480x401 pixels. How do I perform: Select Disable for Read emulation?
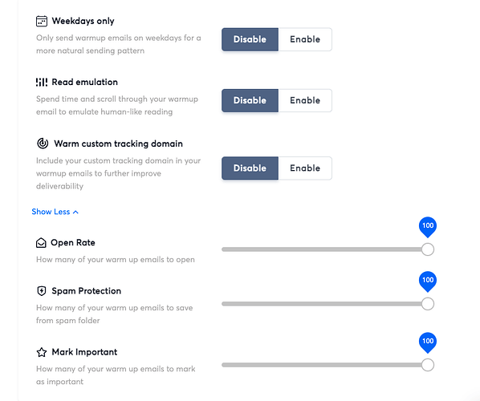click(x=250, y=100)
